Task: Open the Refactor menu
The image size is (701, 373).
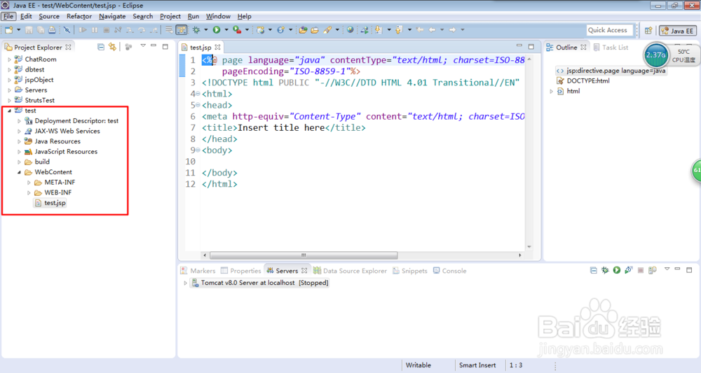Action: 79,17
